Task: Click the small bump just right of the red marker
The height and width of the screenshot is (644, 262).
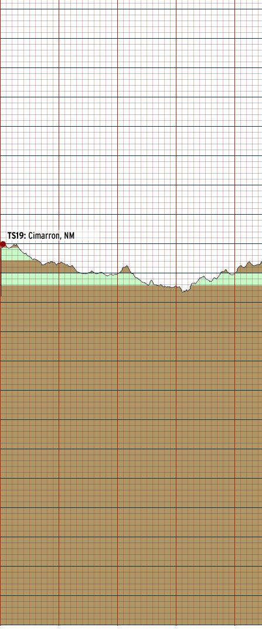Action: 15,245
